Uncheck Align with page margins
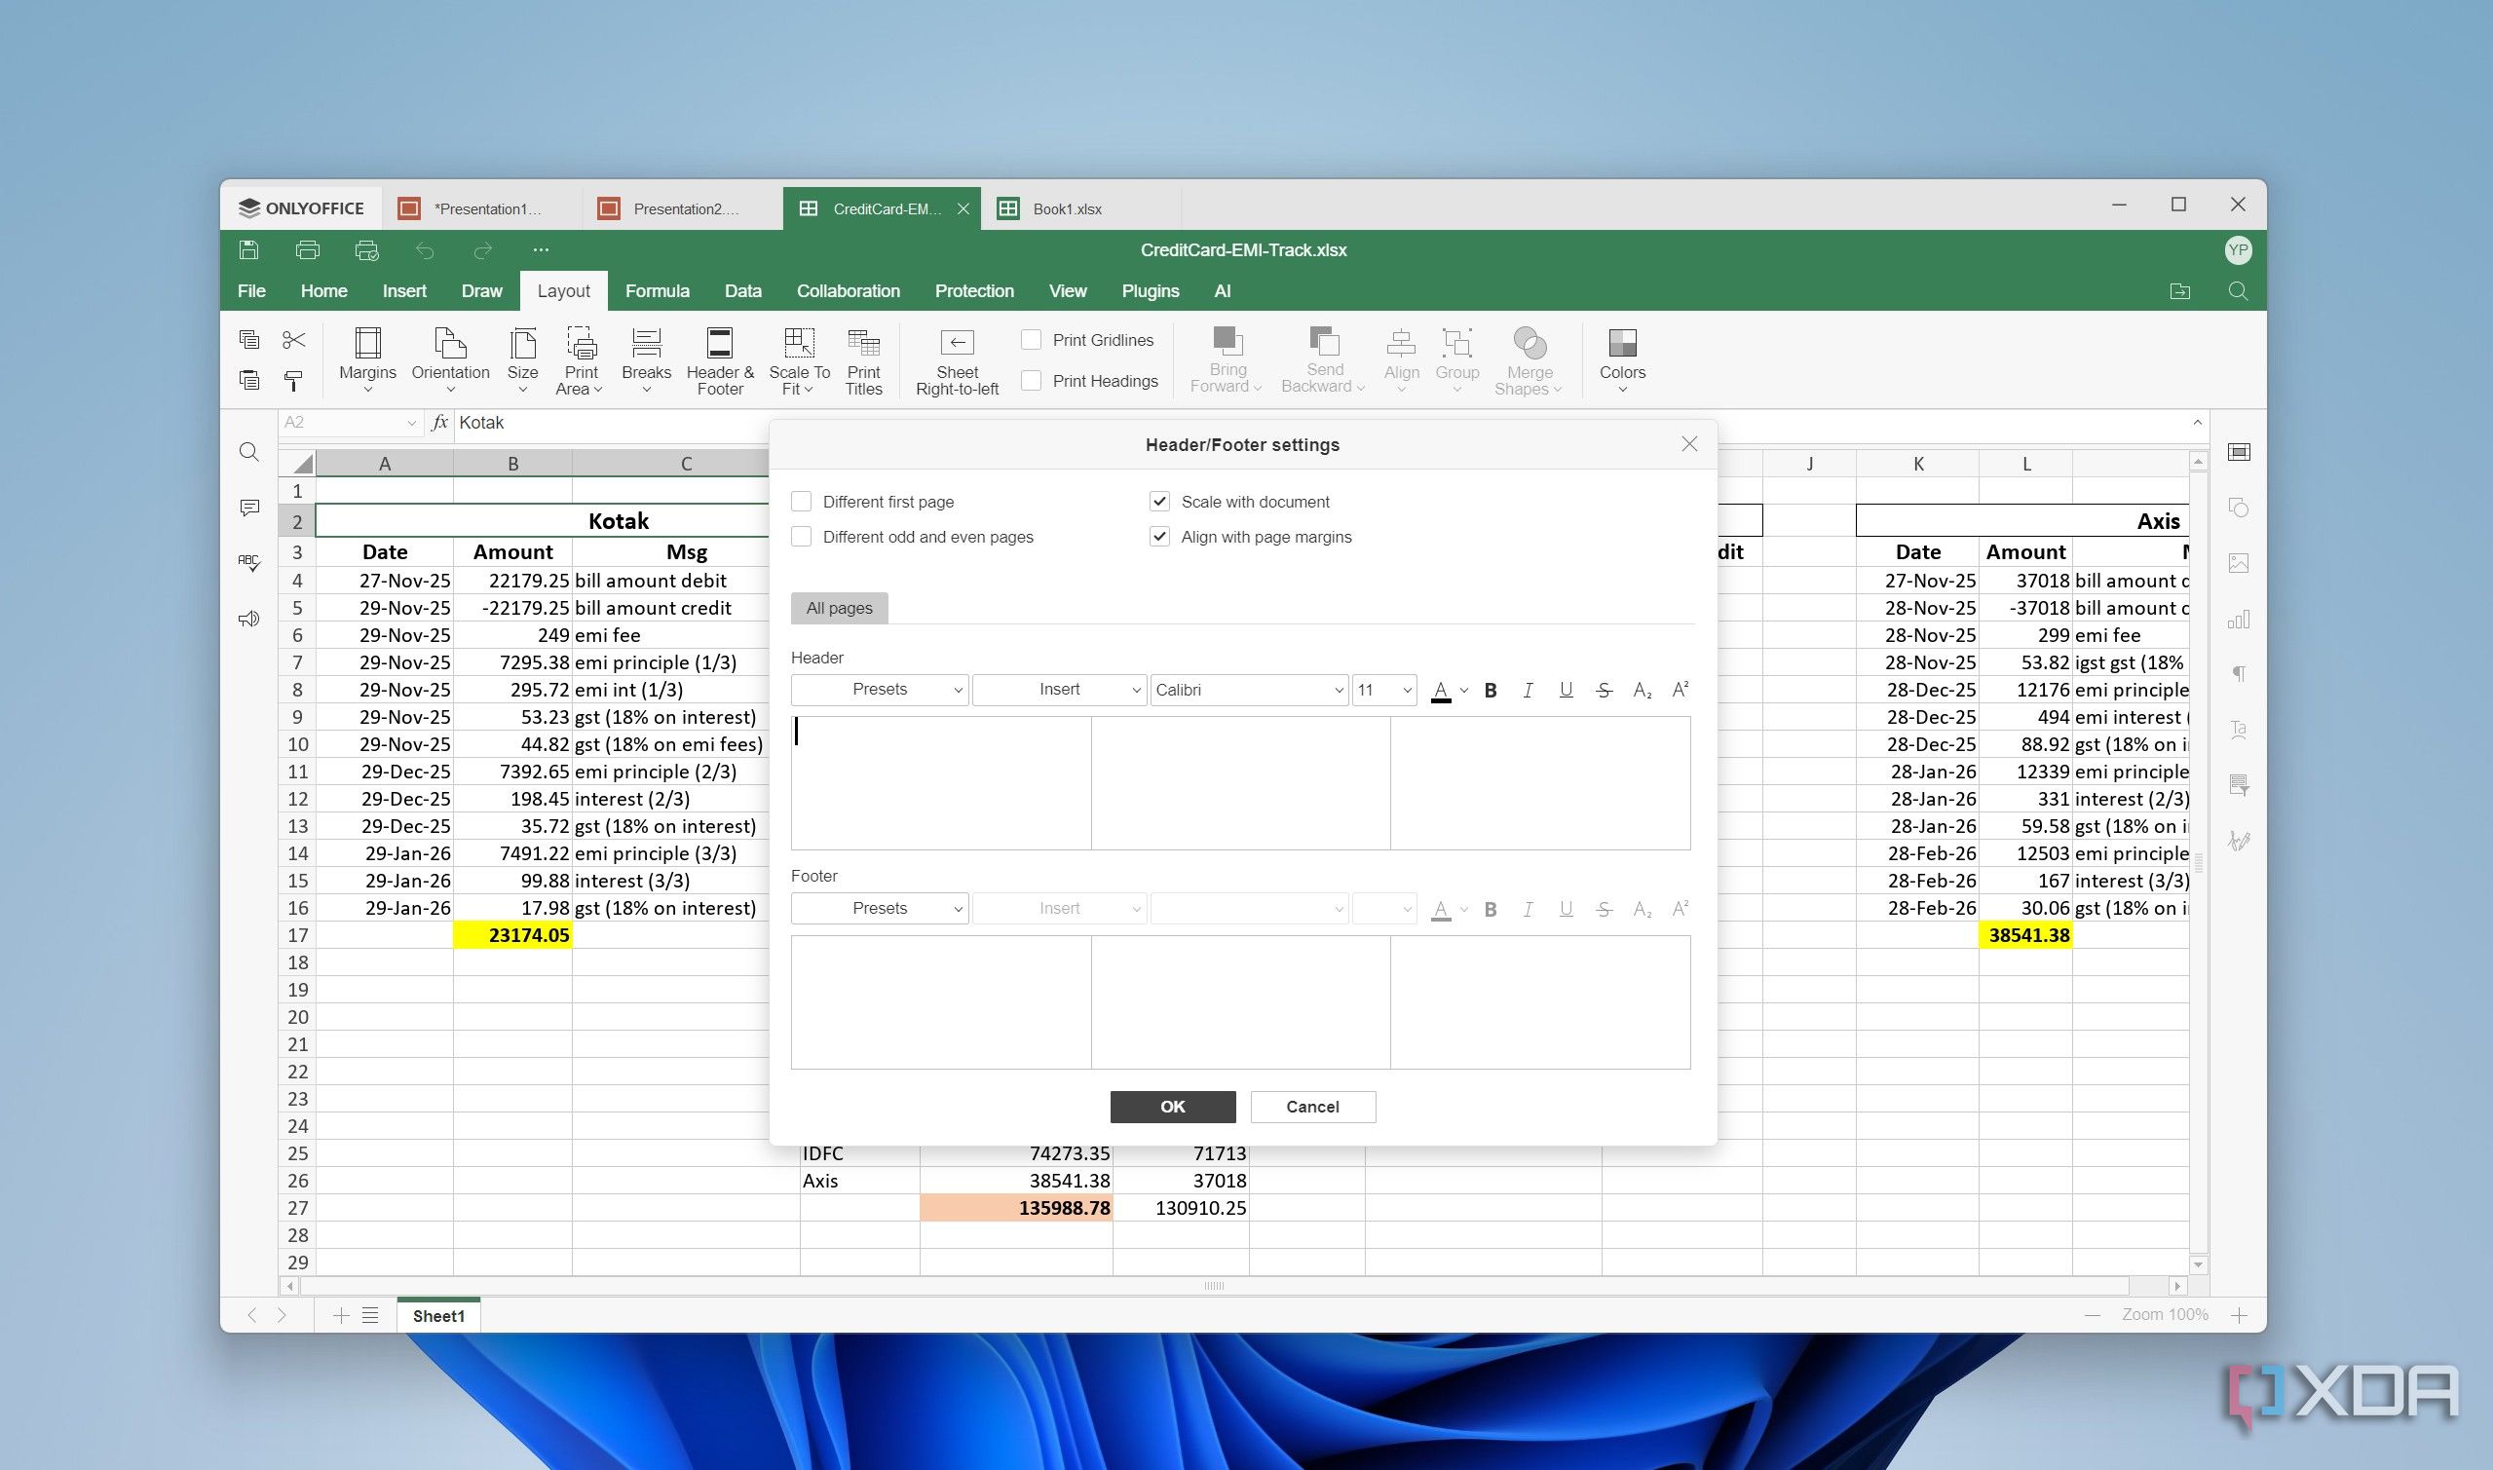The height and width of the screenshot is (1470, 2493). 1160,537
